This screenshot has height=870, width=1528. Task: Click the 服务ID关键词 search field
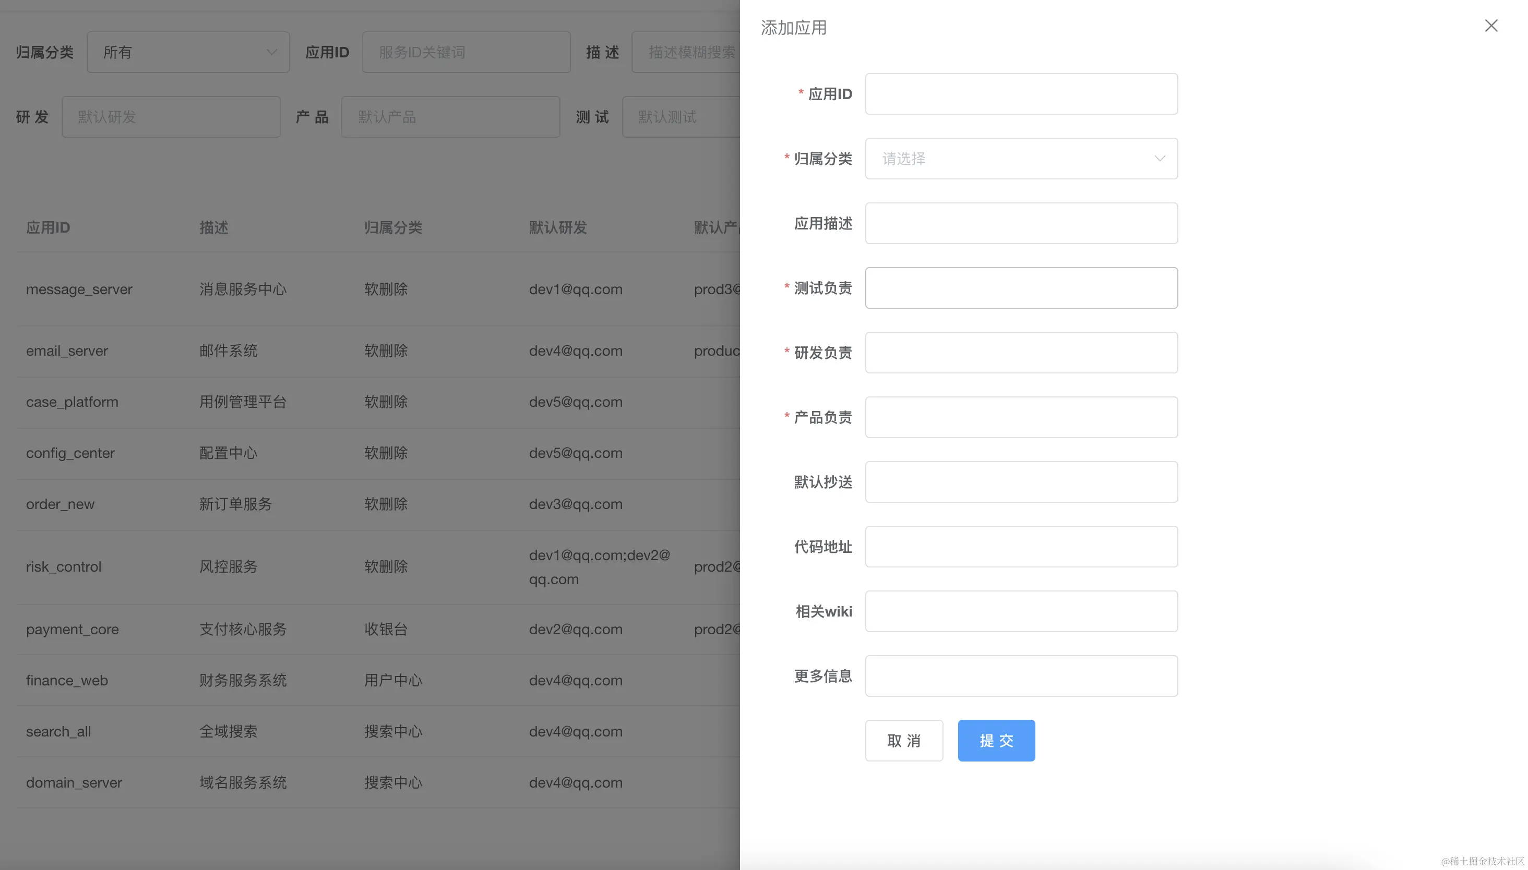click(465, 53)
